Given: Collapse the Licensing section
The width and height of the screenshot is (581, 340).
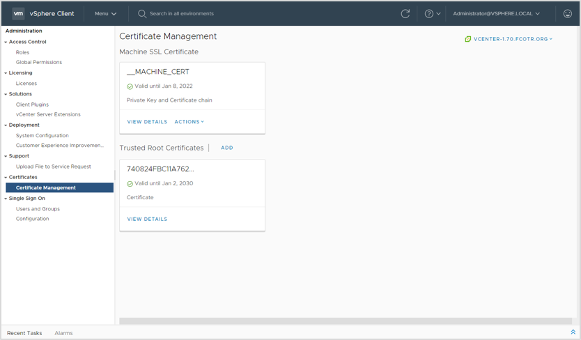Looking at the screenshot, I should [6, 73].
